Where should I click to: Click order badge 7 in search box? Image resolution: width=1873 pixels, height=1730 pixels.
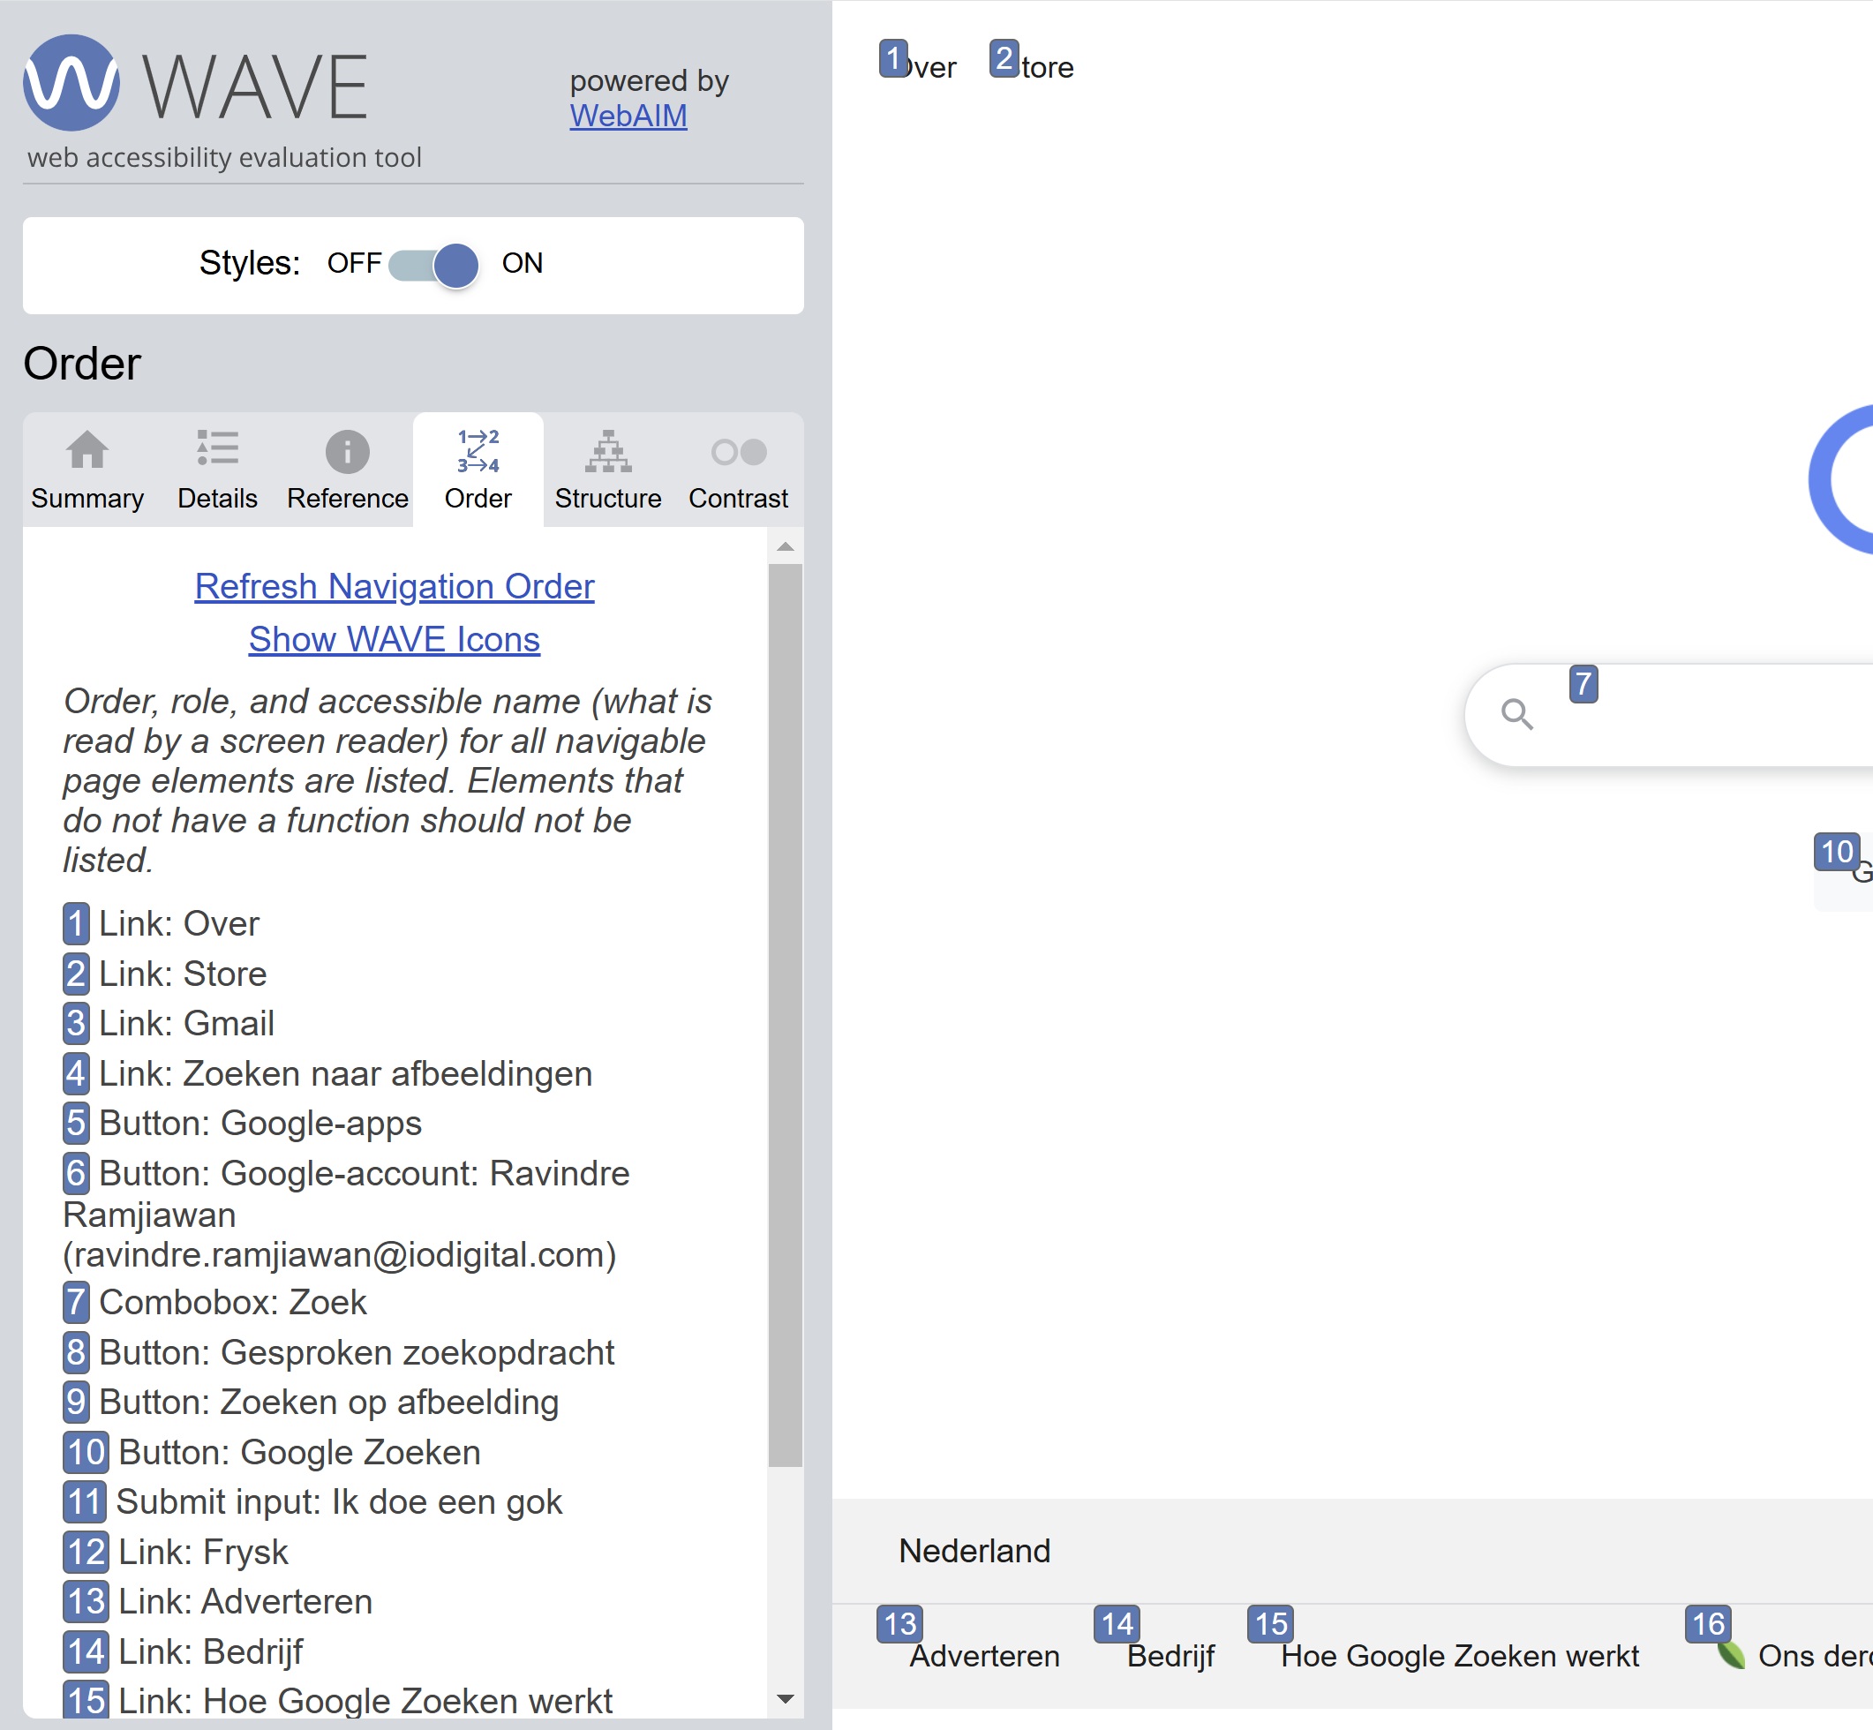[1583, 684]
